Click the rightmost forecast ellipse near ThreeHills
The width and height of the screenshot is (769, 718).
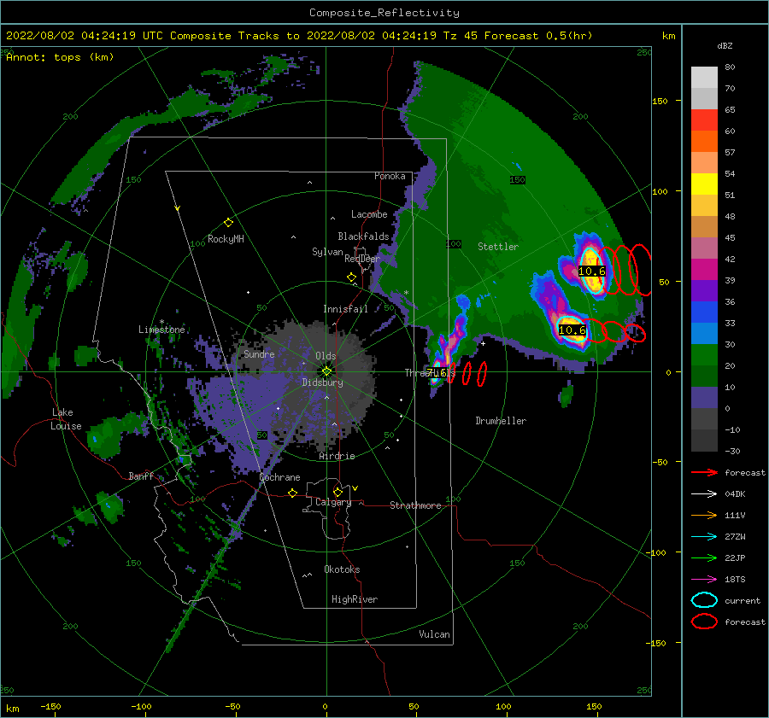[482, 374]
